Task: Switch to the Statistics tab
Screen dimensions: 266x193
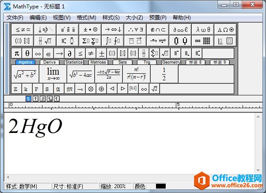Action: coord(74,62)
